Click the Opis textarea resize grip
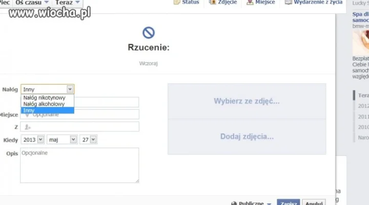Image resolution: width=369 pixels, height=205 pixels. 137,181
